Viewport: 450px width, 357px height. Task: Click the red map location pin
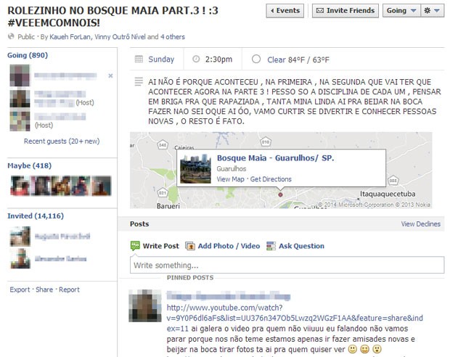(280, 194)
